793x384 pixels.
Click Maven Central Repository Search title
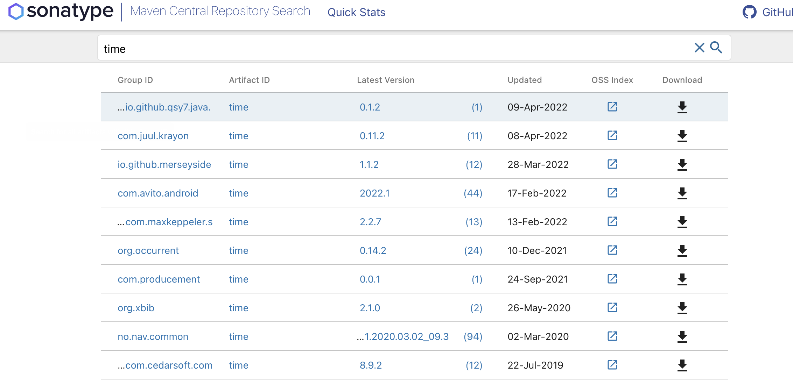pyautogui.click(x=220, y=11)
